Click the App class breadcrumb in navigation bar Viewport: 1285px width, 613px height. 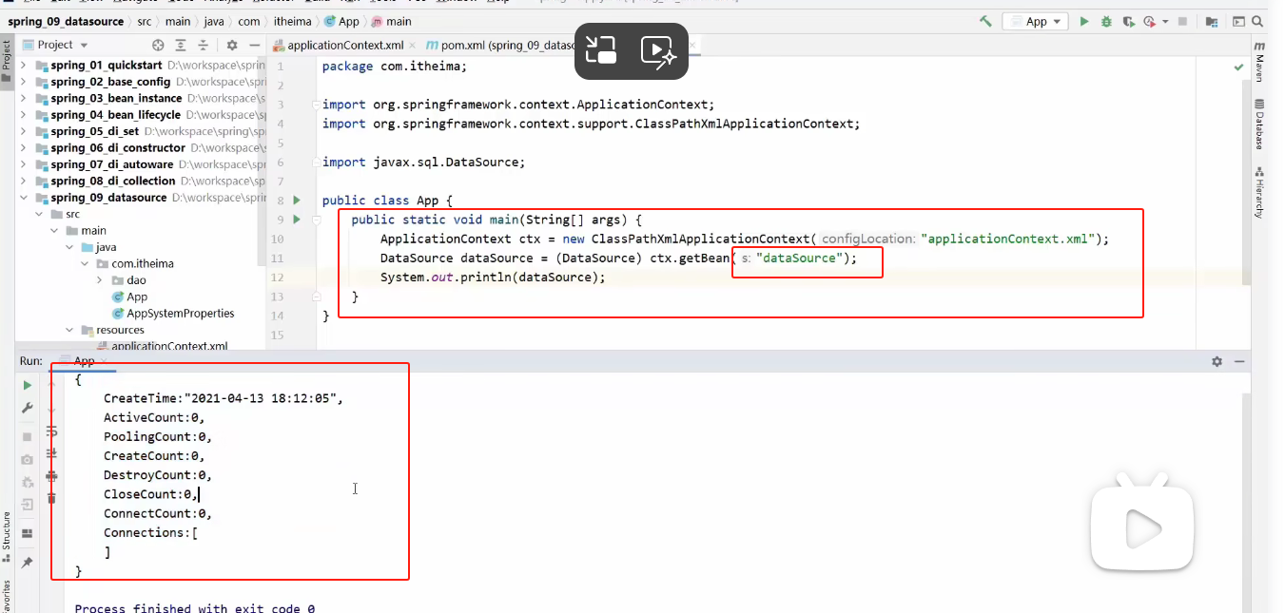[341, 21]
